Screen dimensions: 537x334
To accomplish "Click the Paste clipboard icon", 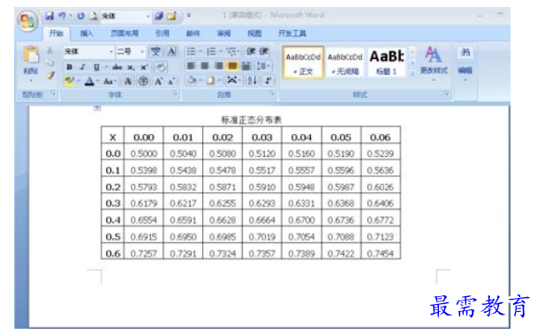I will [31, 55].
